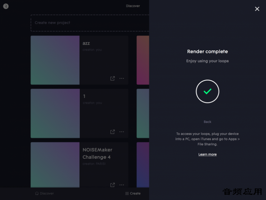
Task: Go to Create tab in bottom bar
Action: [133, 193]
